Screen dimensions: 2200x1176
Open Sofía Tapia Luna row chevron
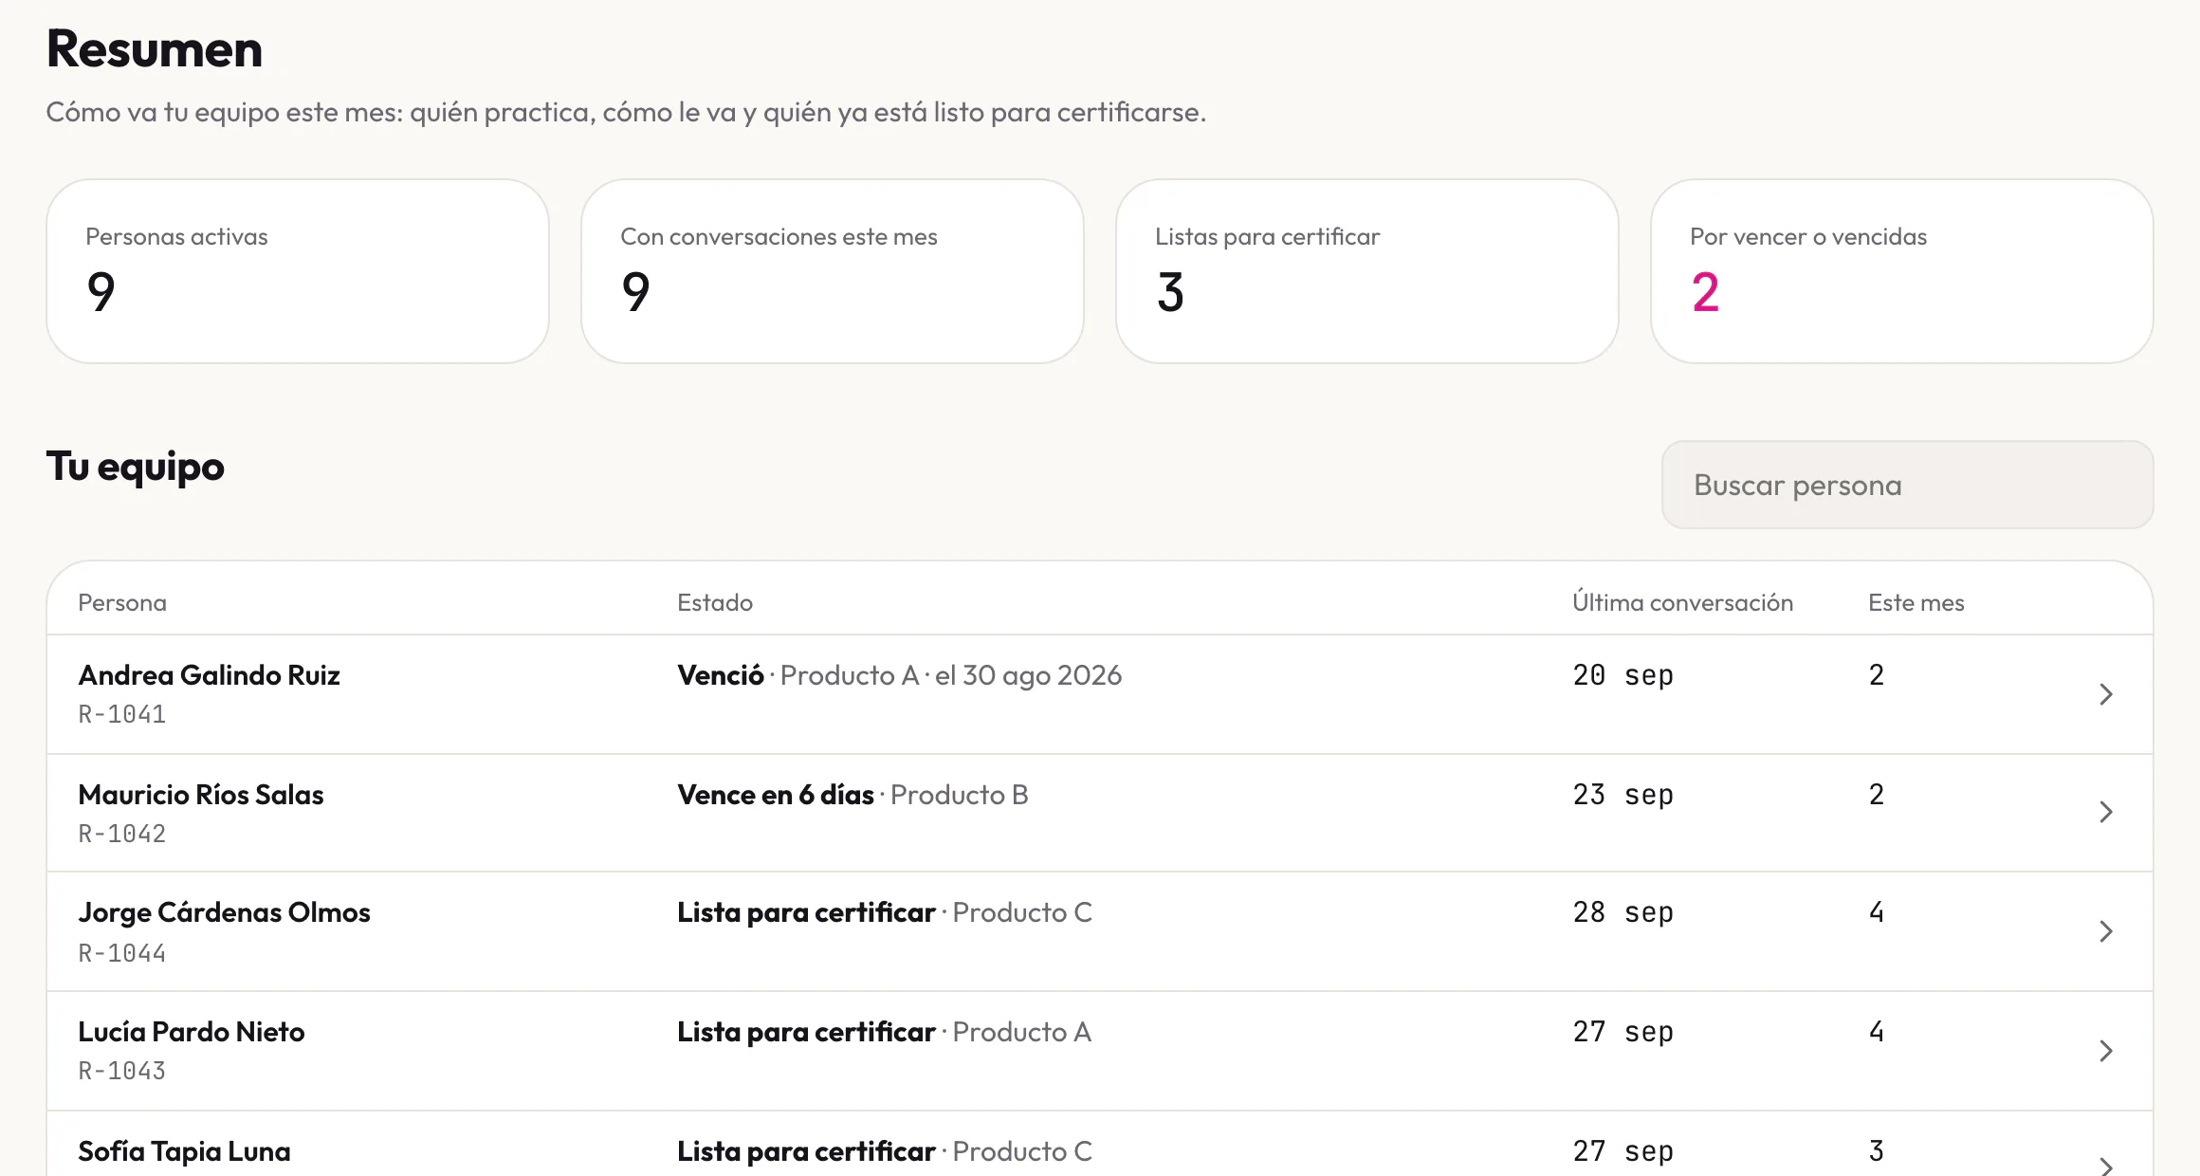(2106, 1167)
